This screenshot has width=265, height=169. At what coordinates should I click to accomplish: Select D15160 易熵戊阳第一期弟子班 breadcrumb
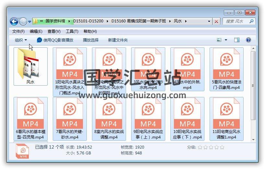(x=139, y=21)
